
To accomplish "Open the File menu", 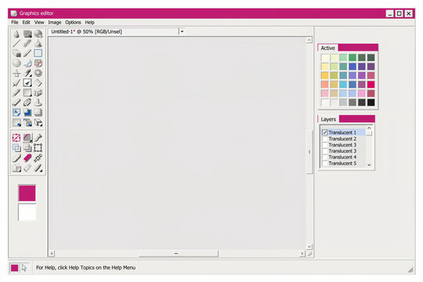I will coord(15,23).
